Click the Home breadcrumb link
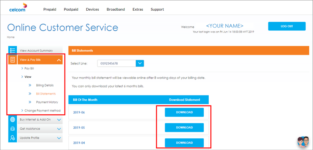Viewport: 313px width, 150px height. click(x=11, y=37)
